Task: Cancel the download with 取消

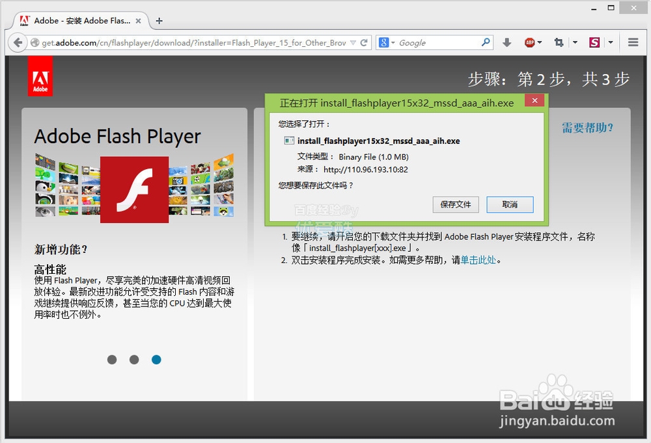Action: [510, 204]
